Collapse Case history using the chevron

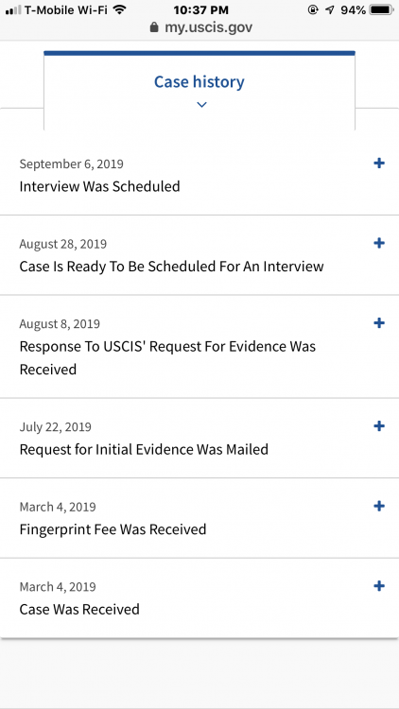tap(201, 104)
